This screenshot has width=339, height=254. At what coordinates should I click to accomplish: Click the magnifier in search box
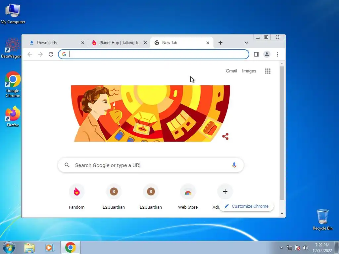pos(67,165)
